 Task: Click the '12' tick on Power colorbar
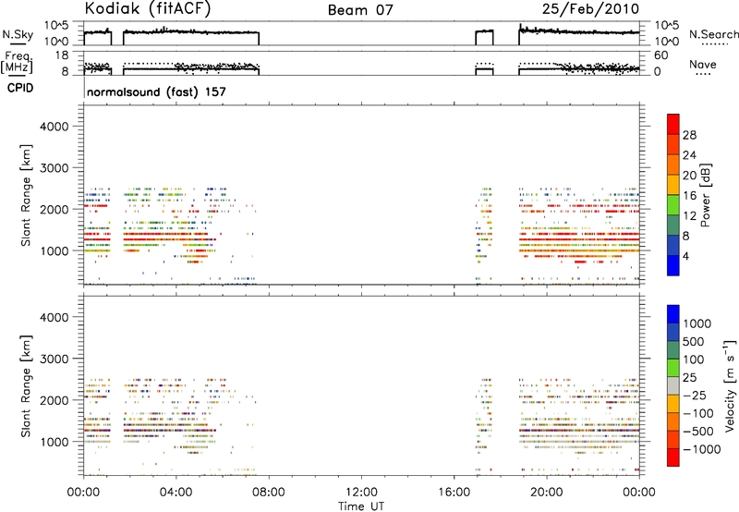pyautogui.click(x=689, y=216)
